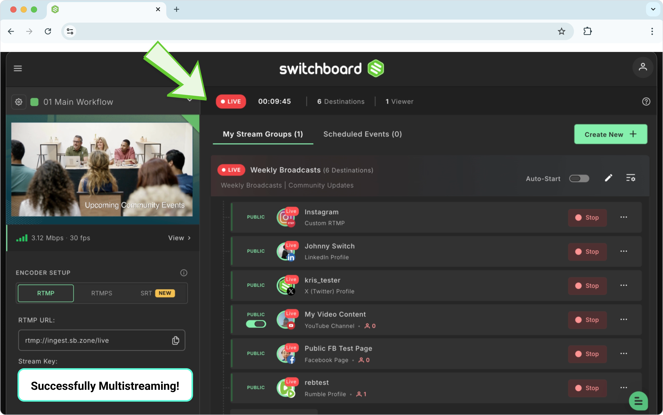Open the hamburger navigation menu
This screenshot has width=663, height=415.
point(18,68)
